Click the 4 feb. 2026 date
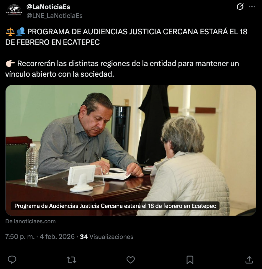This screenshot has width=262, height=269. 57,237
